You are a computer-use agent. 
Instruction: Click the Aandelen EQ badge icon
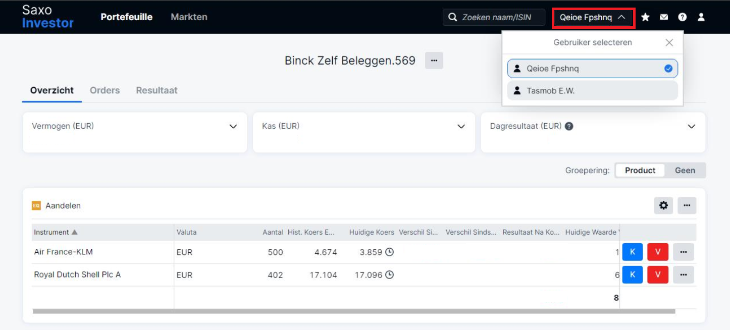36,205
